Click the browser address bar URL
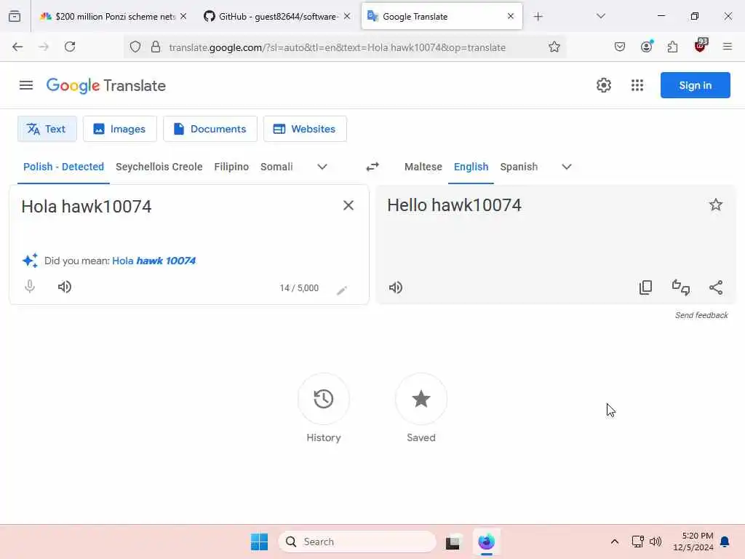 tap(338, 47)
